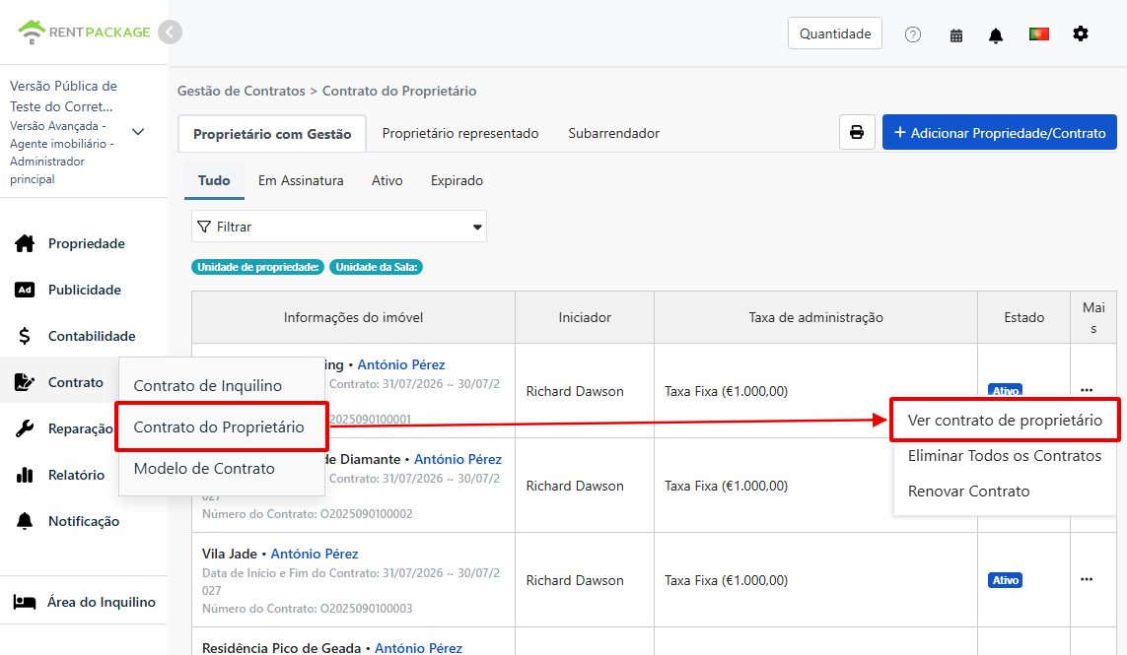Select the Em Assinatura tab
Image resolution: width=1127 pixels, height=655 pixels.
point(301,181)
